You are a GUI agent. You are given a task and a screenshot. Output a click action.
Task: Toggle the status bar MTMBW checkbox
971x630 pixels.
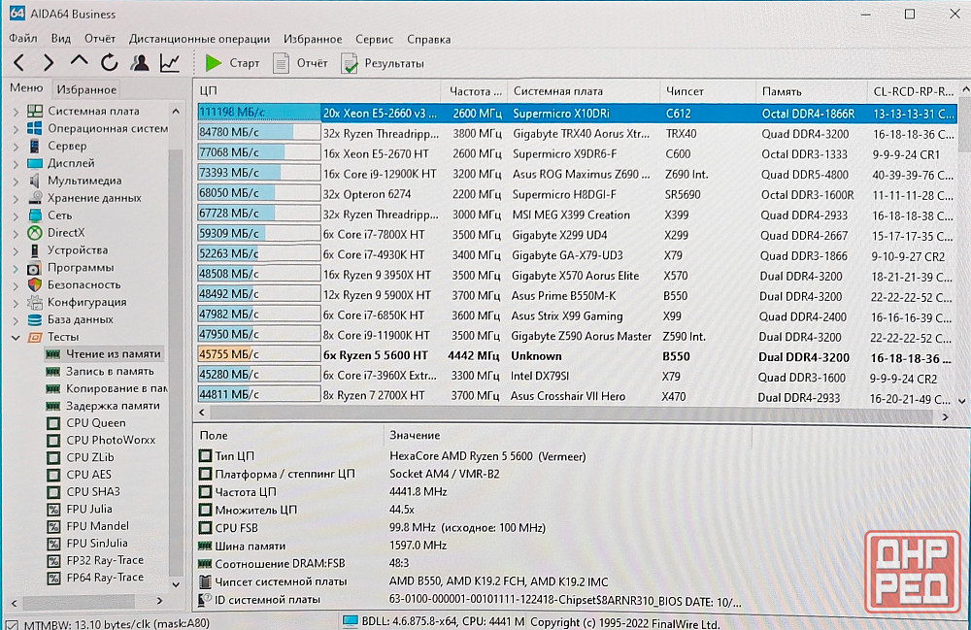point(11,623)
